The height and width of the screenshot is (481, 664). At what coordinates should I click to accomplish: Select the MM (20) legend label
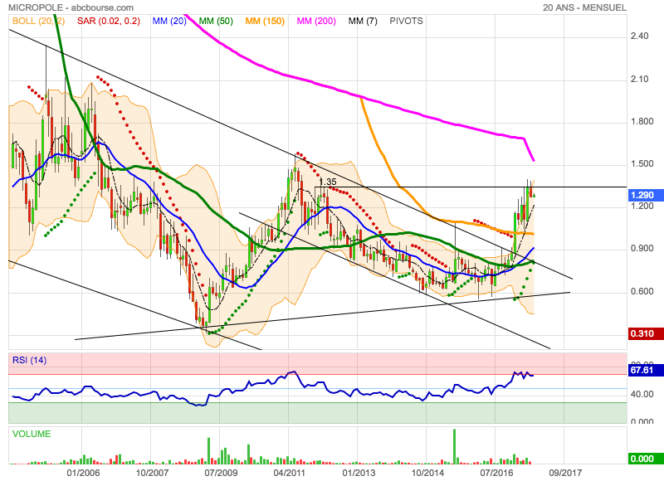pyautogui.click(x=169, y=22)
